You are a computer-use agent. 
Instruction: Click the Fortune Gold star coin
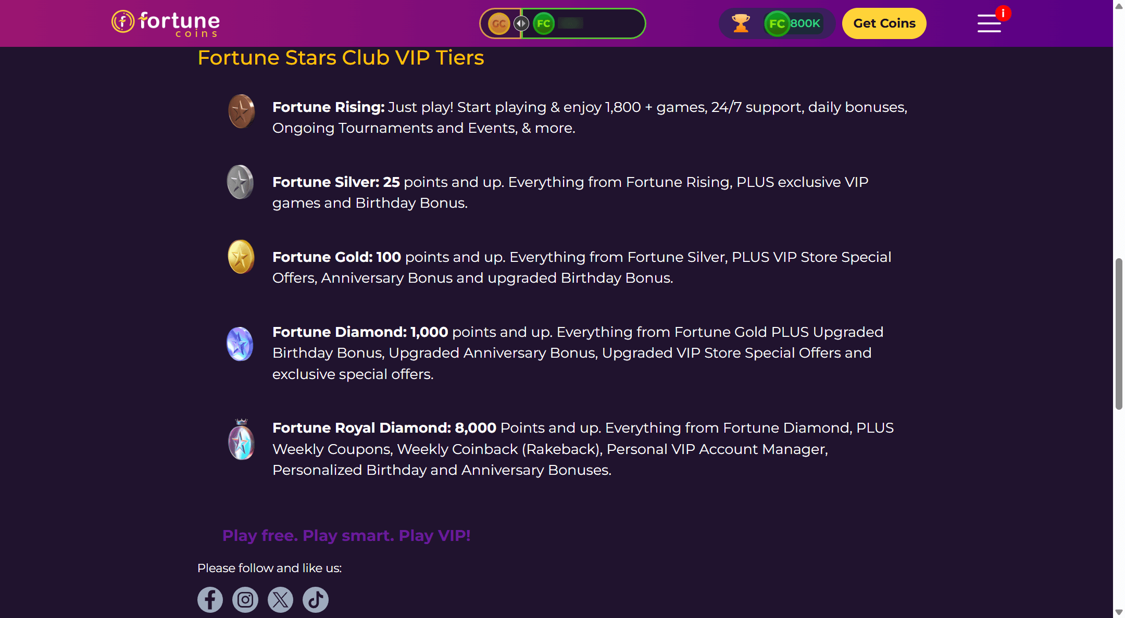pos(241,257)
